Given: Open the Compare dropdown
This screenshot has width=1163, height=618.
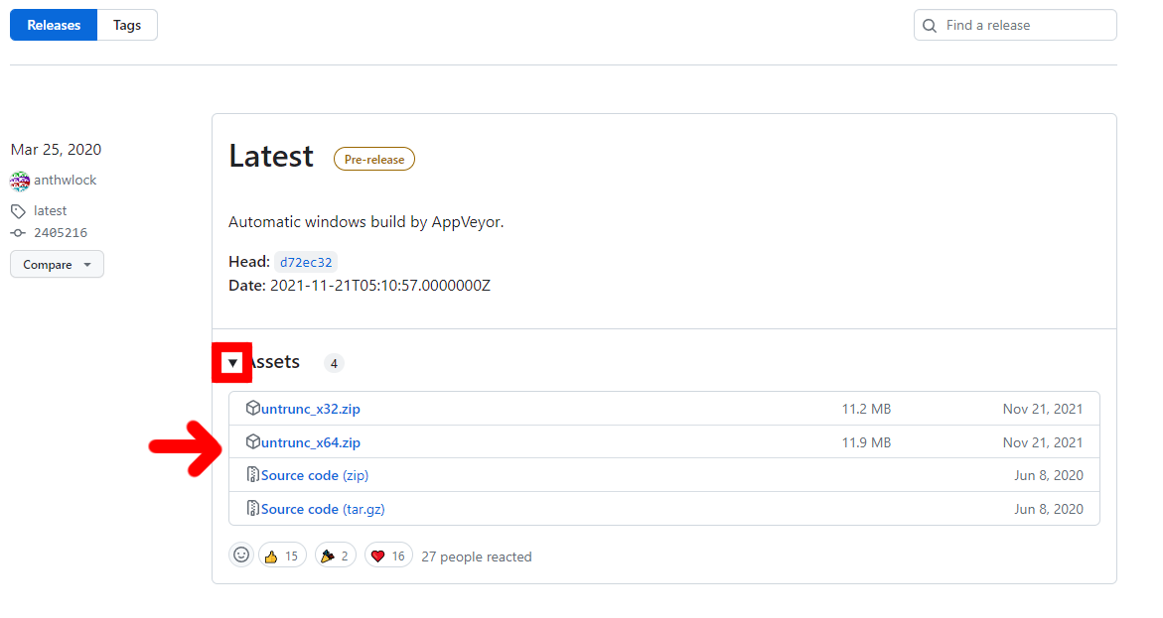Looking at the screenshot, I should pyautogui.click(x=57, y=264).
